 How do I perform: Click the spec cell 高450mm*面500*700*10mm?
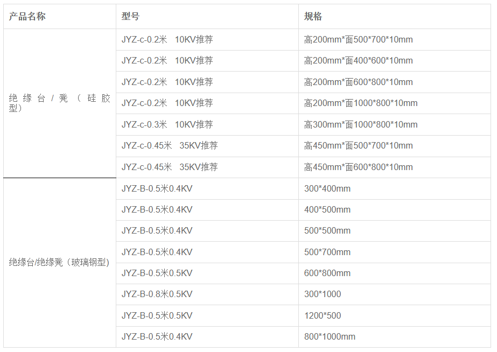click(x=395, y=146)
